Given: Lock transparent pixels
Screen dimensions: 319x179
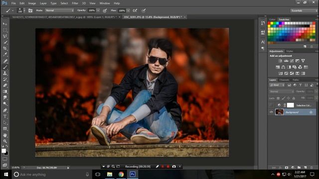Looking at the screenshot, I should (x=278, y=98).
